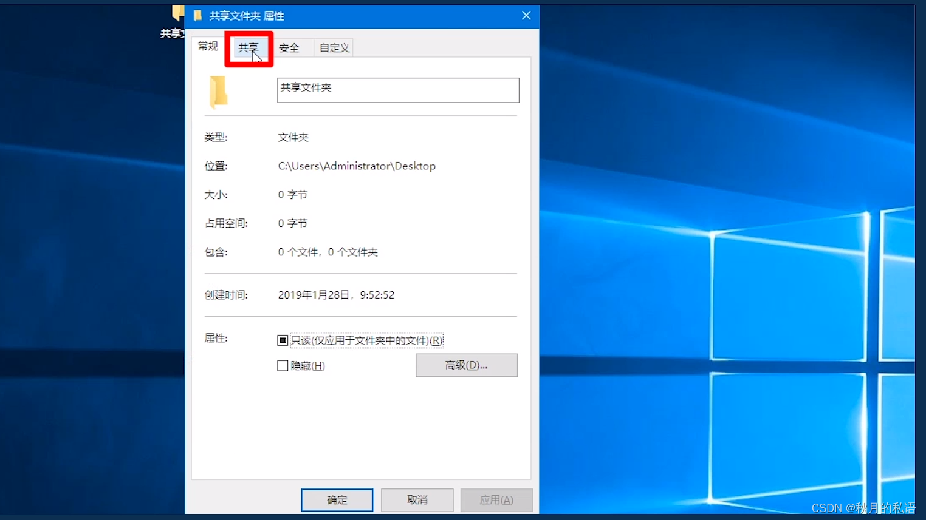Image resolution: width=926 pixels, height=520 pixels.
Task: Click the 类型: label
Action: click(216, 138)
